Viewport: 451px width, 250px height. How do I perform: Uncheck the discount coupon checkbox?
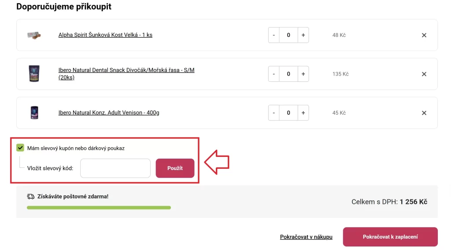20,148
